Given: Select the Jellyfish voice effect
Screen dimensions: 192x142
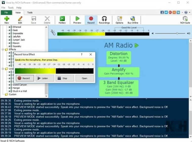Looking at the screenshot, I should 17,37.
